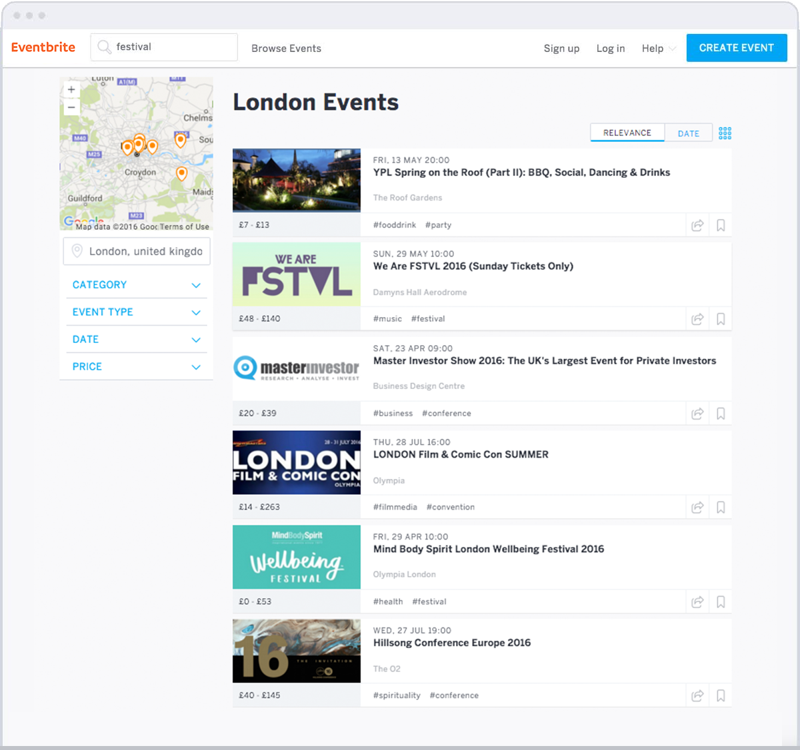
Task: Click the Business Design Centre venue text
Action: [419, 386]
